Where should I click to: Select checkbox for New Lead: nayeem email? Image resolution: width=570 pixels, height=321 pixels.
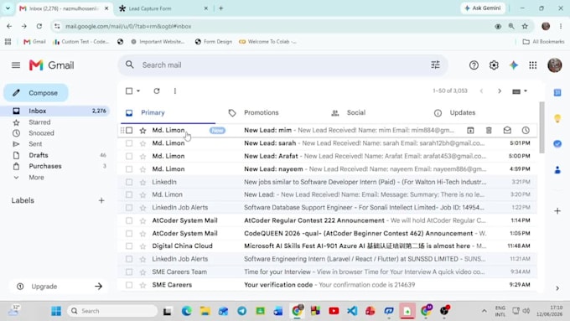pos(129,169)
